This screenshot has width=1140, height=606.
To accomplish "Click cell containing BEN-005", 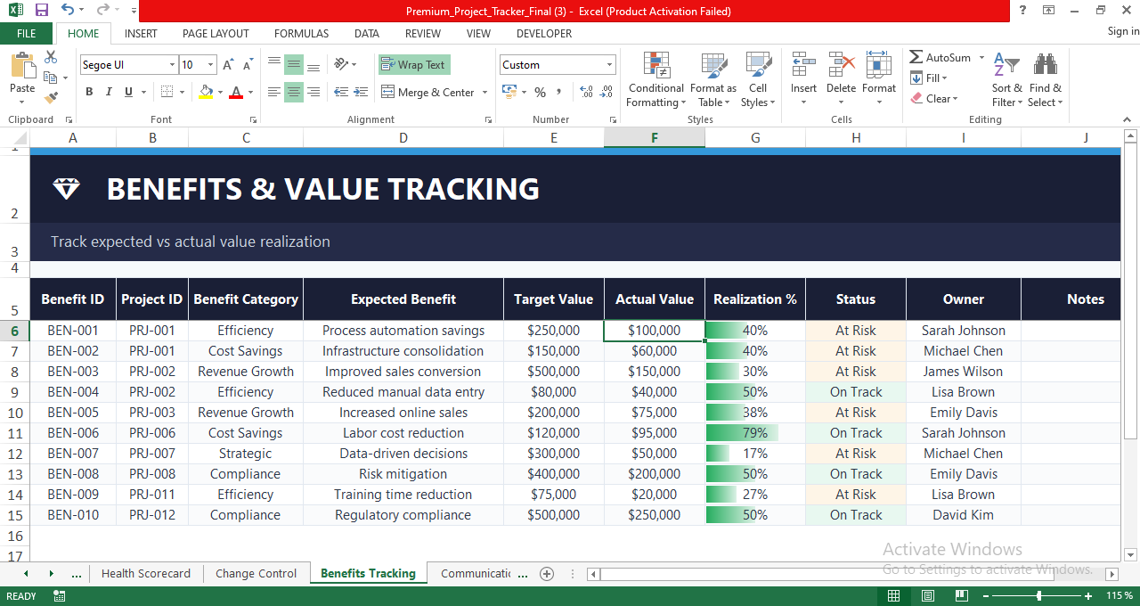I will coord(73,412).
